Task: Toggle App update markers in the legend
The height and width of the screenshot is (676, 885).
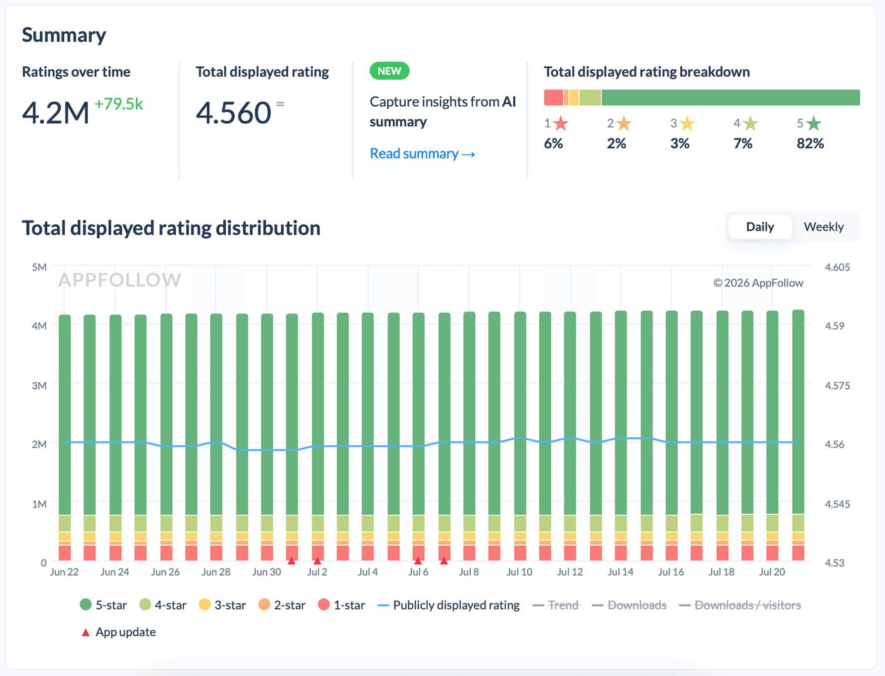Action: (119, 632)
